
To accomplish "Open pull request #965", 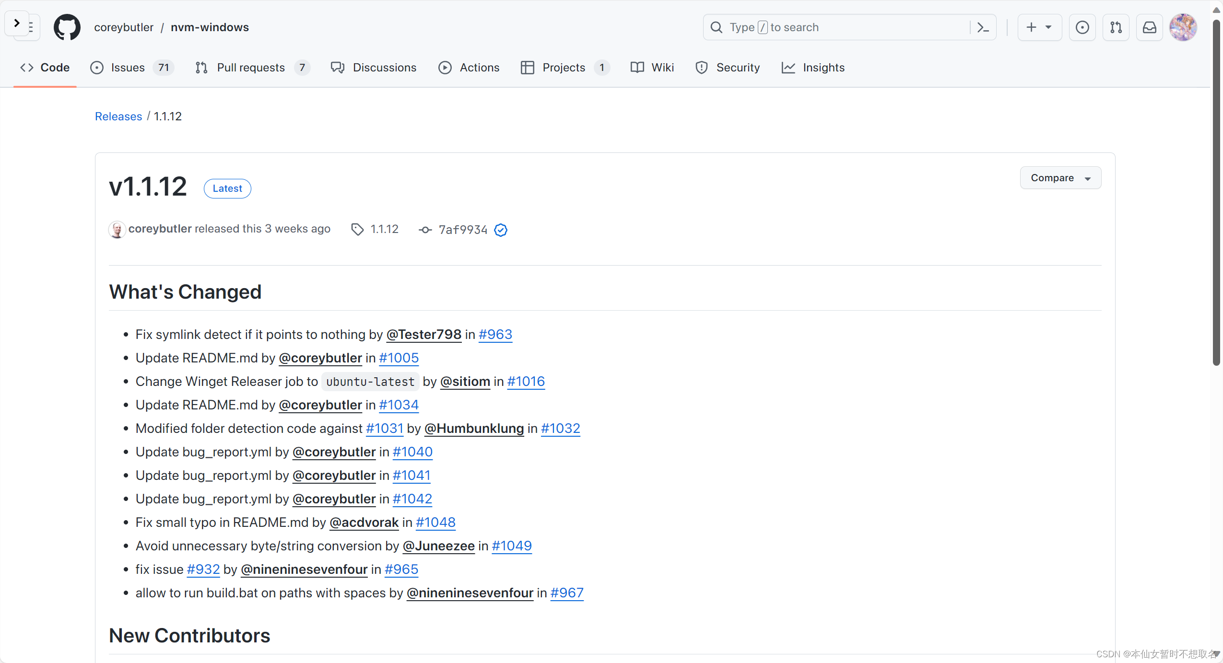I will click(401, 570).
